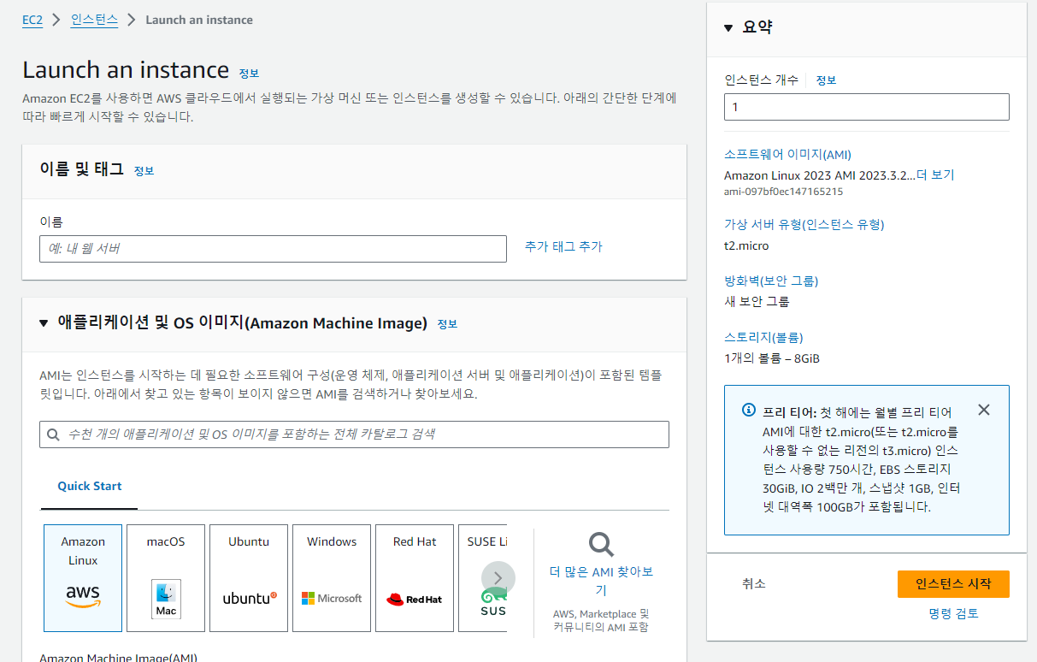Click the 취소 cancel button
The height and width of the screenshot is (662, 1037).
[754, 583]
